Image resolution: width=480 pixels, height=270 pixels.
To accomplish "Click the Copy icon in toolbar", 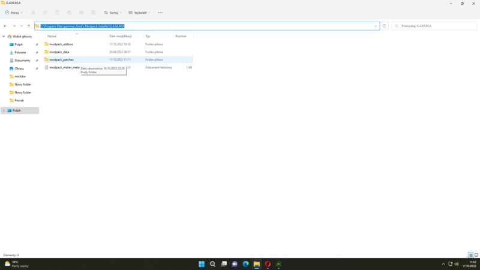I will point(45,13).
